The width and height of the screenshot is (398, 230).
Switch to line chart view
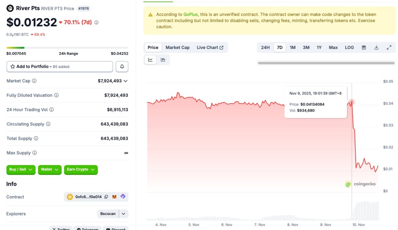[150, 59]
